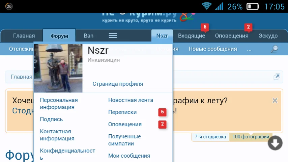
Task: Open Оповещения in account menu
Action: (x=125, y=124)
